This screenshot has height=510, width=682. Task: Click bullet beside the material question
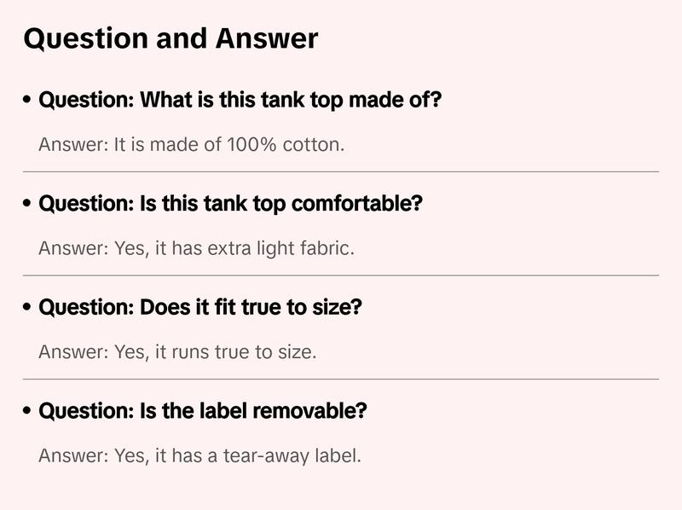[28, 101]
